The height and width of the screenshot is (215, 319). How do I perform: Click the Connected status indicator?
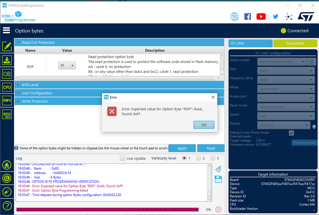click(295, 31)
